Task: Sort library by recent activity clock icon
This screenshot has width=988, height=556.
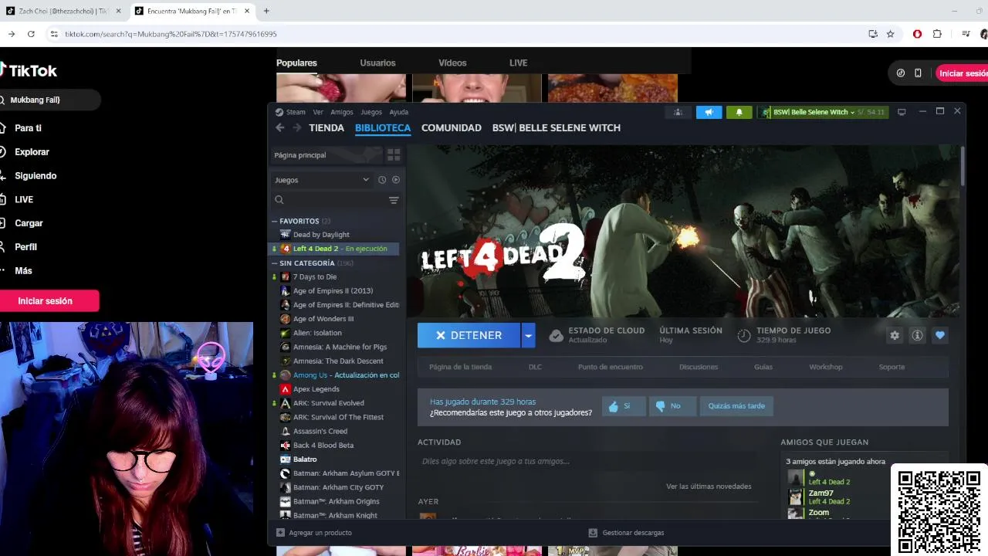Action: pos(382,180)
